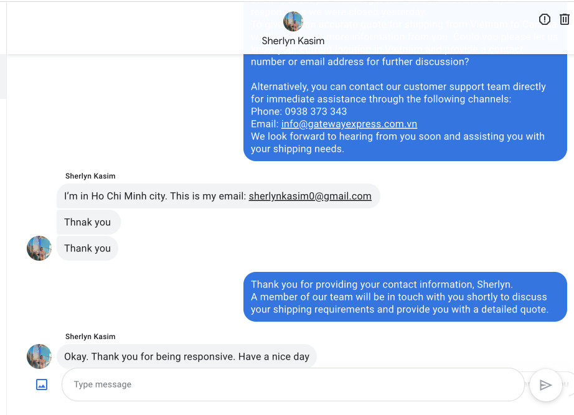The width and height of the screenshot is (574, 415).
Task: Click the report spam exclamation icon
Action: 545,19
